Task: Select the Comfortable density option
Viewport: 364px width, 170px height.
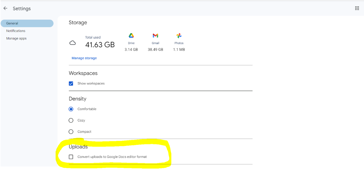Action: tap(71, 109)
